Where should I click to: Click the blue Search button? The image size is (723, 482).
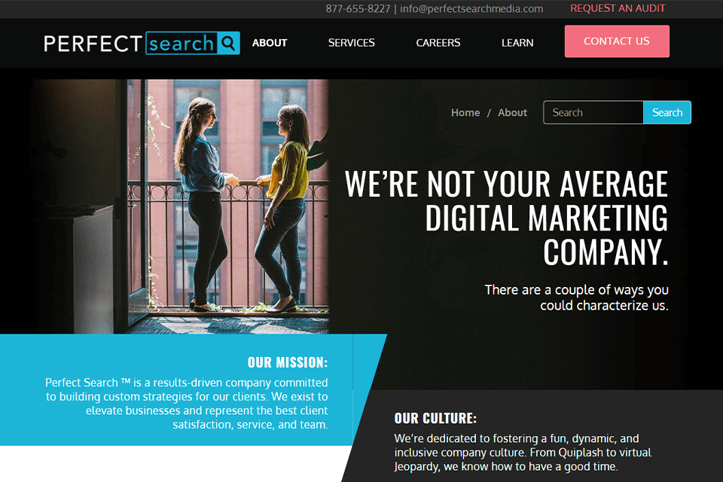pyautogui.click(x=667, y=112)
